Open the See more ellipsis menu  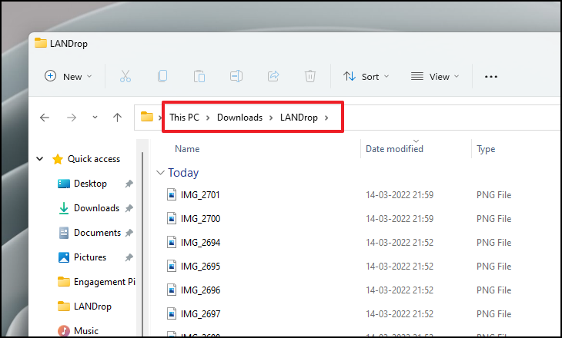(x=491, y=77)
